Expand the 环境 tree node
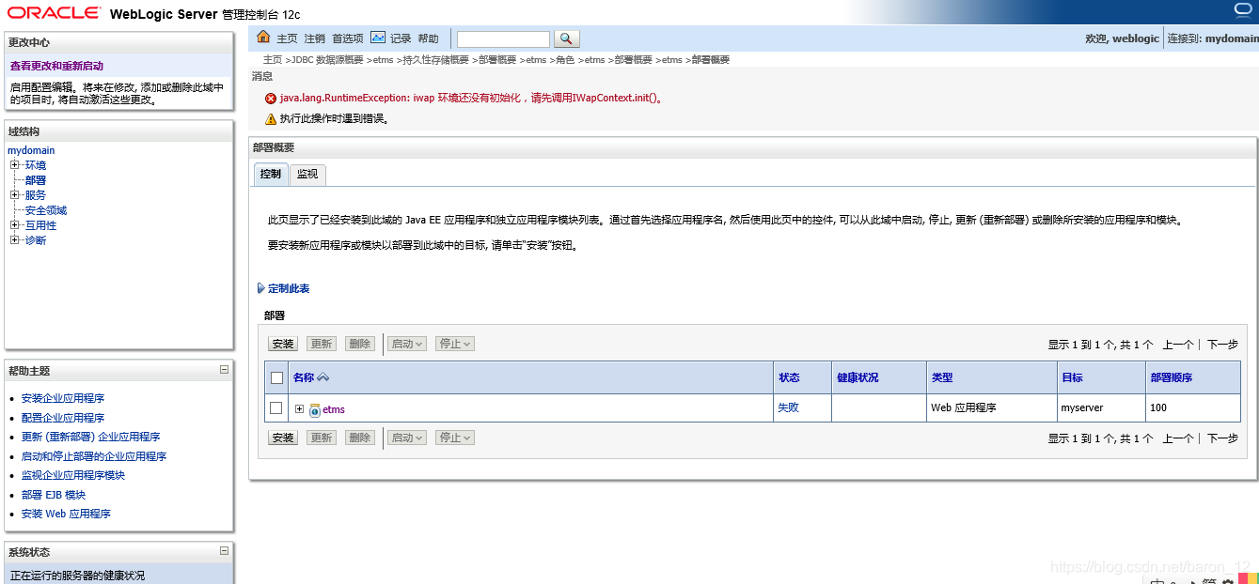Screen dimensions: 1259x584 point(15,165)
